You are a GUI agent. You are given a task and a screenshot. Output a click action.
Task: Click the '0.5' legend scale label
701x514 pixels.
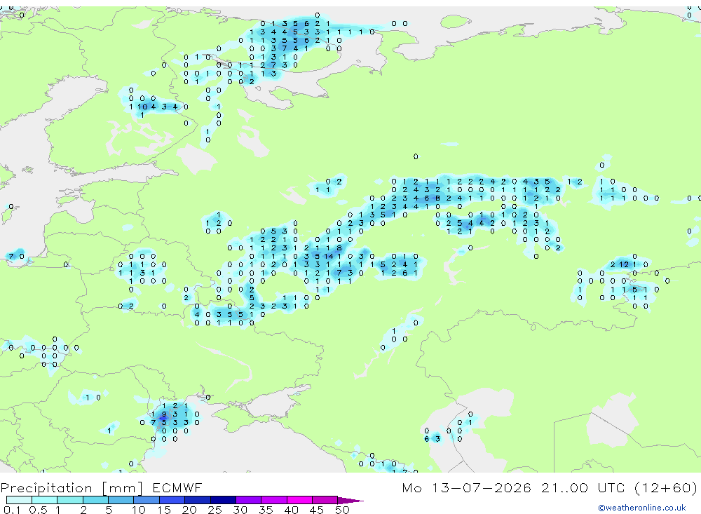(x=38, y=510)
